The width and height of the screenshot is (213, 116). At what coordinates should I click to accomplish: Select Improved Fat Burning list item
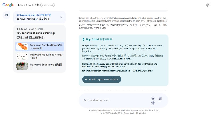coord(39,56)
